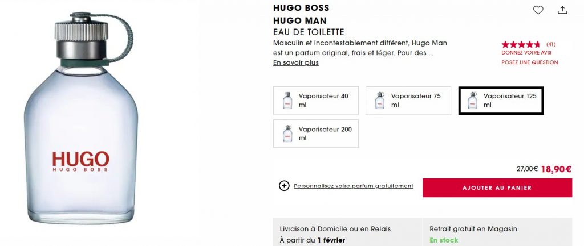The width and height of the screenshot is (584, 246).
Task: Click the share upload icon
Action: (562, 10)
